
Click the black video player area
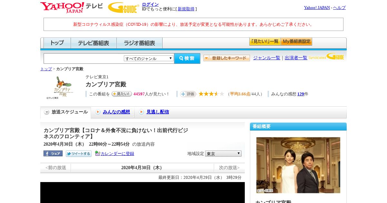(143, 192)
